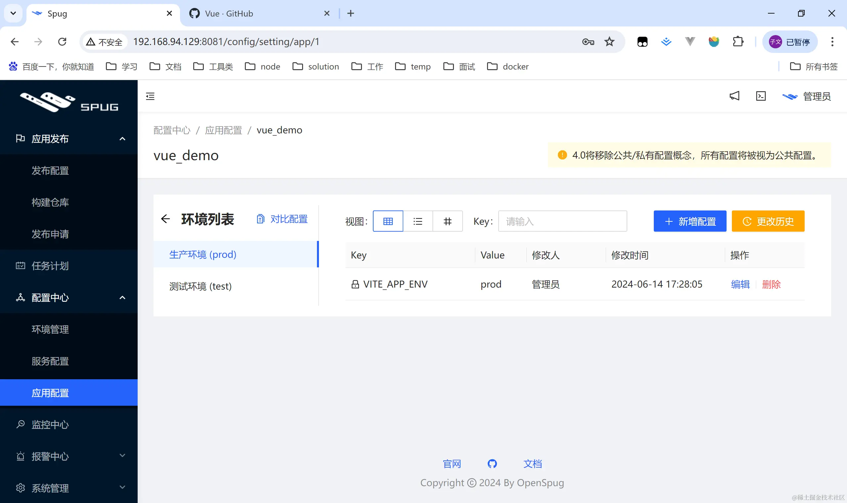The image size is (847, 503).
Task: Open the web terminal icon in the header
Action: pyautogui.click(x=761, y=96)
